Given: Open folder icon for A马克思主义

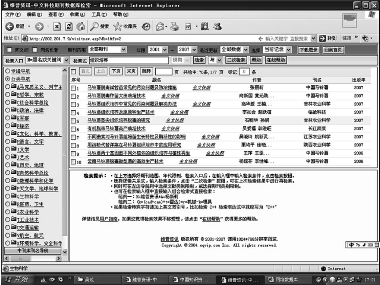Looking at the screenshot, I should point(14,86).
